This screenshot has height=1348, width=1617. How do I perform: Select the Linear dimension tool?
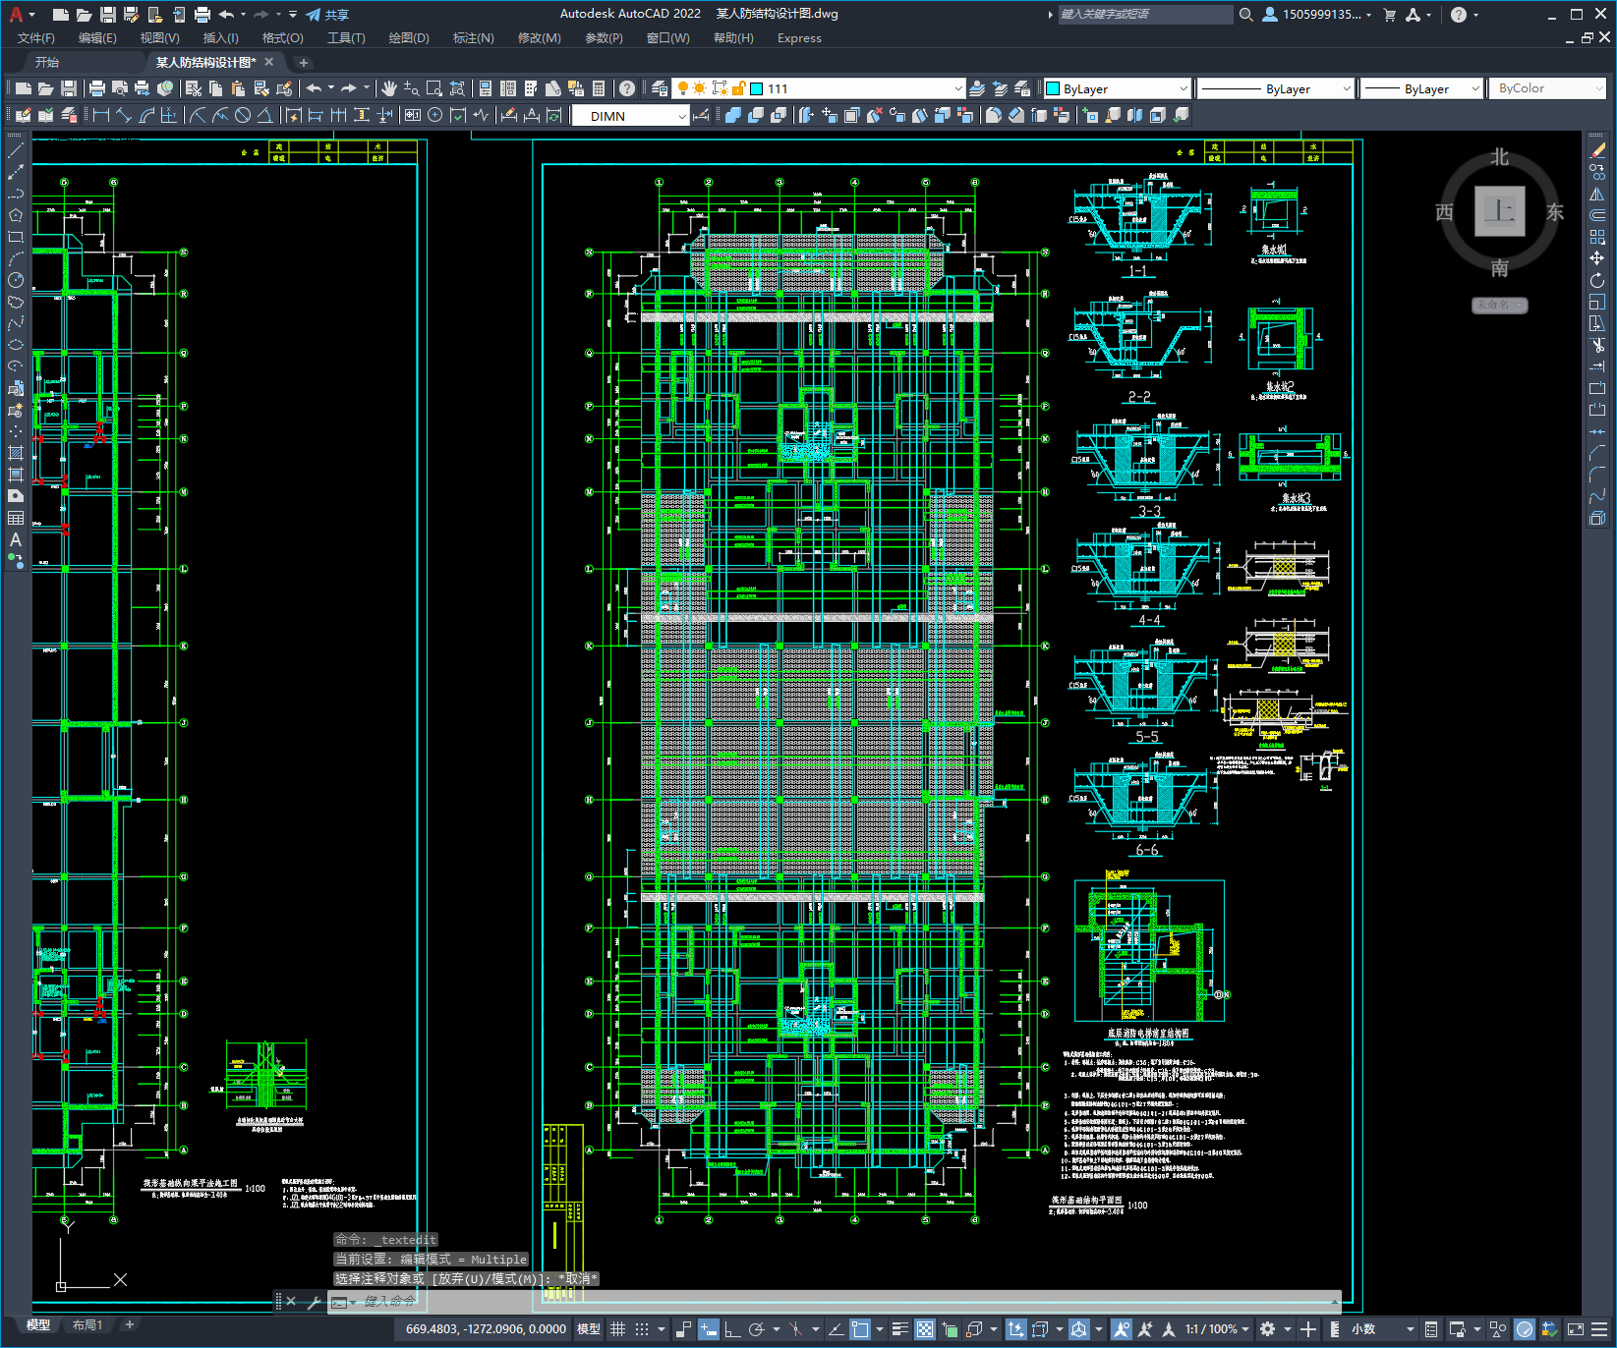[x=100, y=115]
